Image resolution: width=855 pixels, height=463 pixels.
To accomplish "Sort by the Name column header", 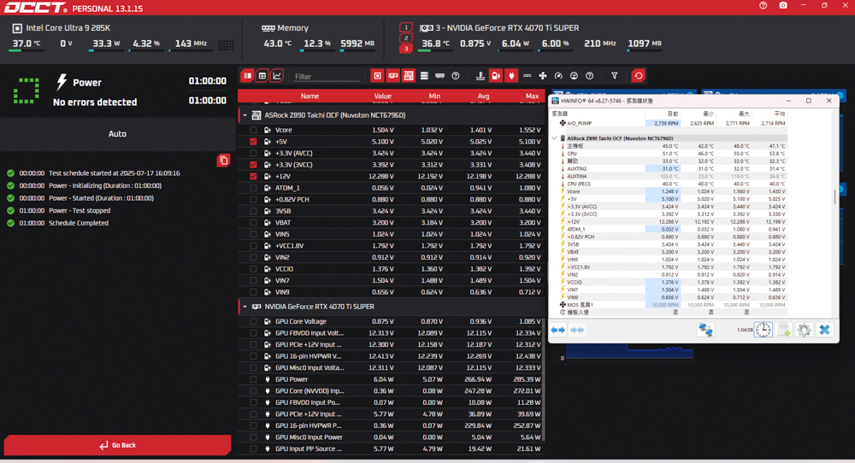I will 310,96.
